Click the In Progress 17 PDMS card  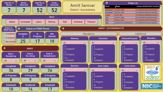point(37,38)
